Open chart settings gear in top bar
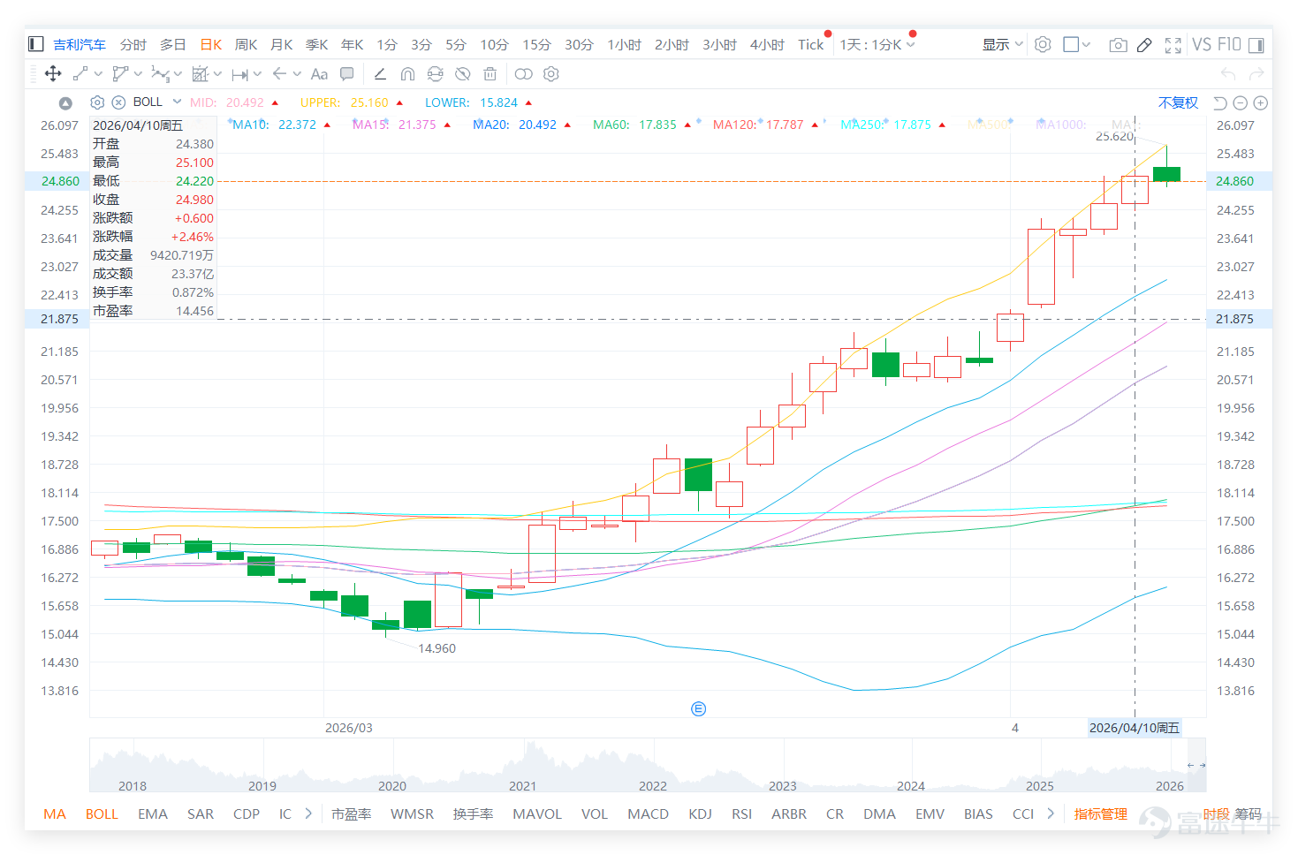 tap(1043, 44)
